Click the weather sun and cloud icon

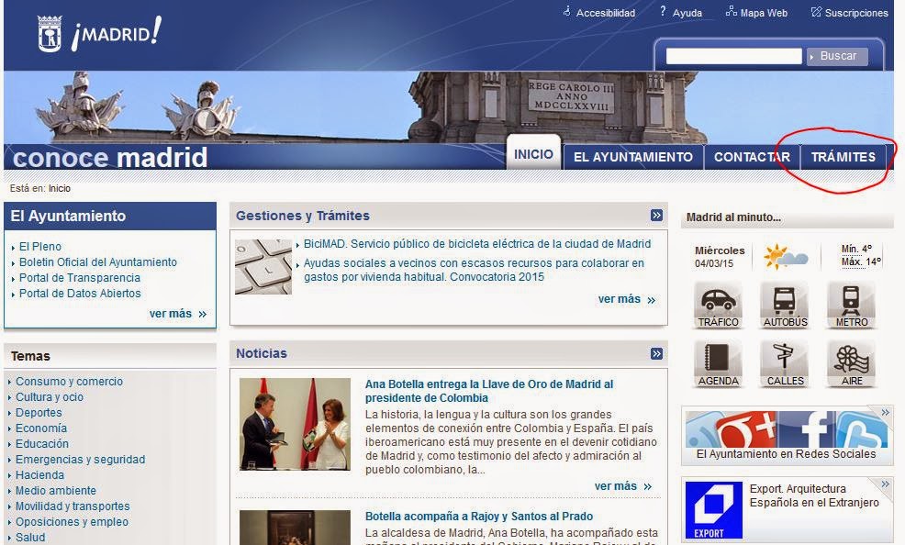(x=785, y=257)
